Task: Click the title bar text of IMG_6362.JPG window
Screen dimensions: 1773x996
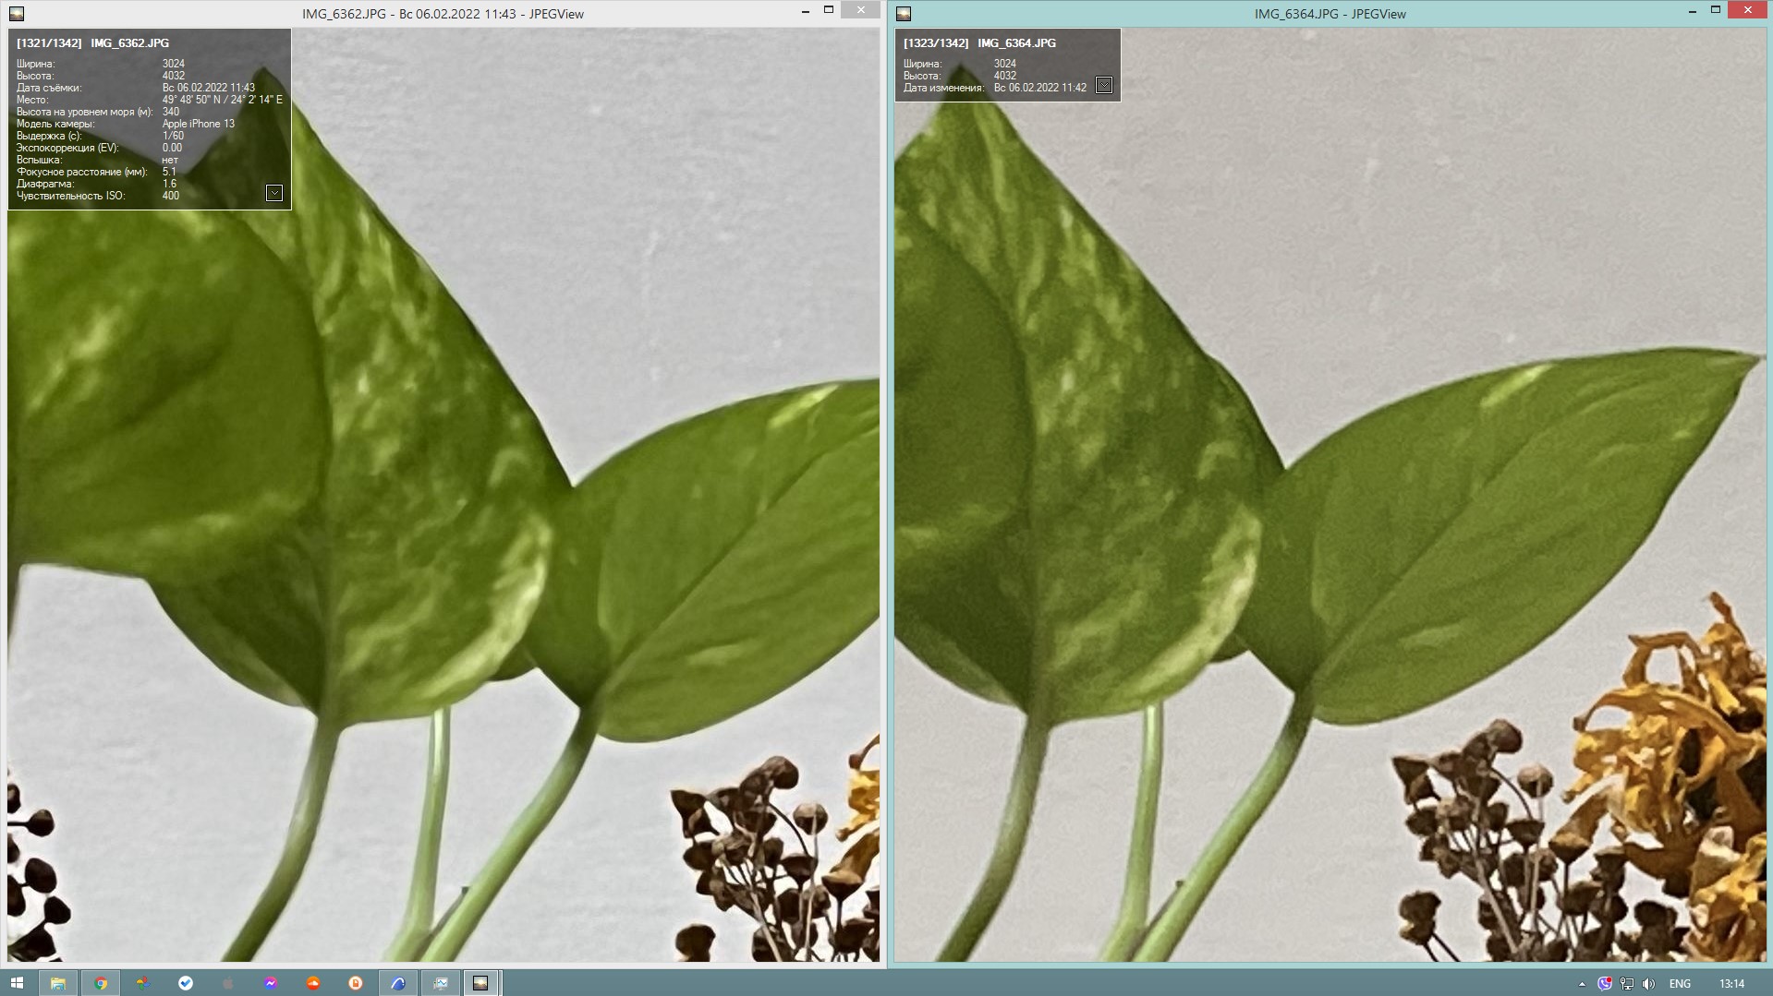Action: [443, 14]
